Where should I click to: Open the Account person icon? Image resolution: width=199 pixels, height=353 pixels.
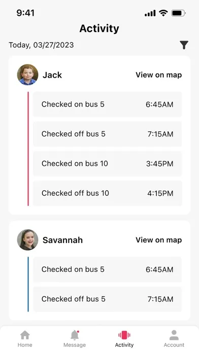[x=174, y=335]
